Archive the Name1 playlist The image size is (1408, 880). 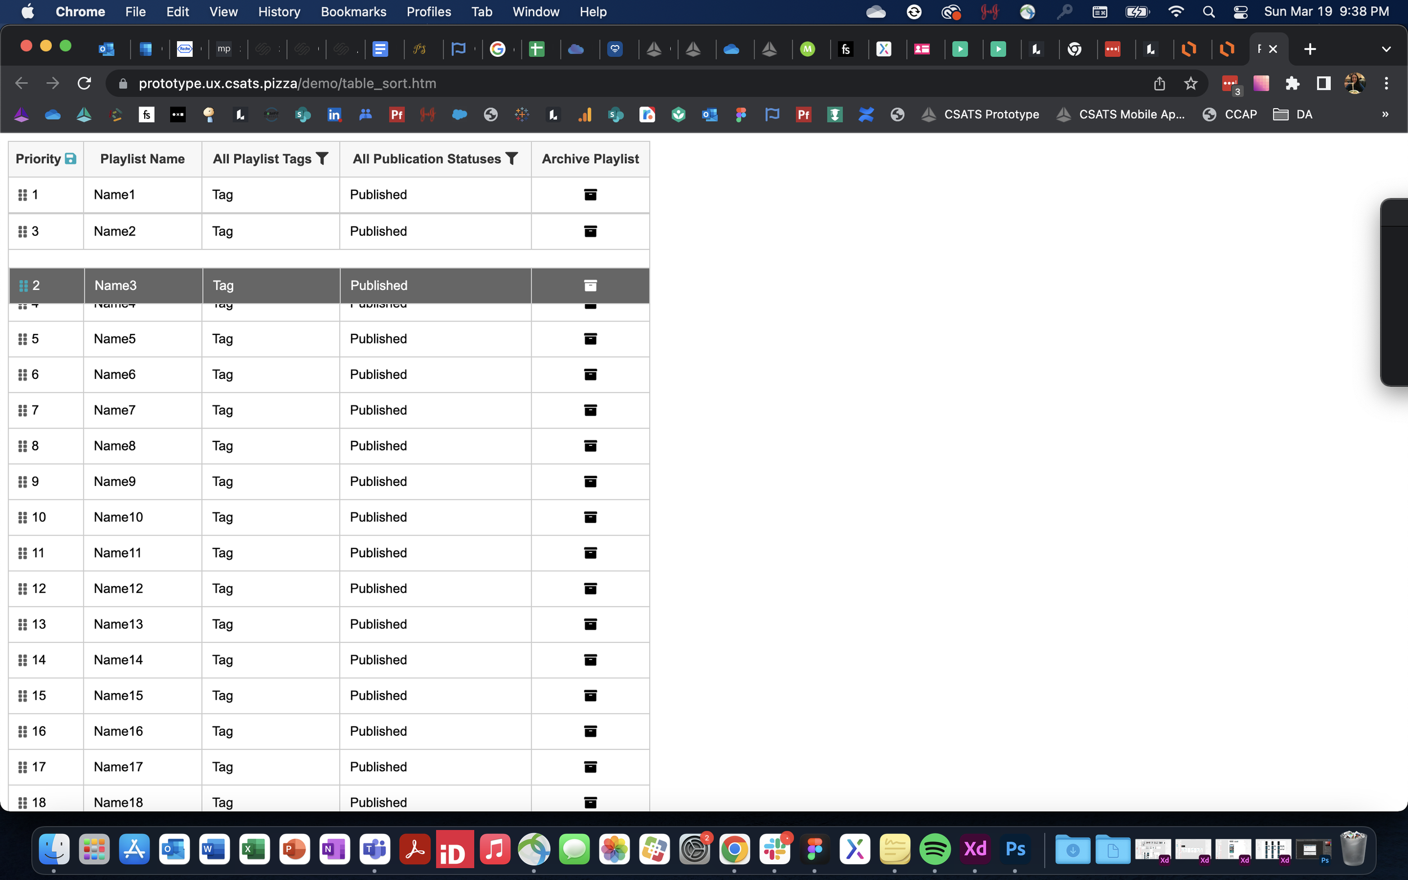coord(590,194)
